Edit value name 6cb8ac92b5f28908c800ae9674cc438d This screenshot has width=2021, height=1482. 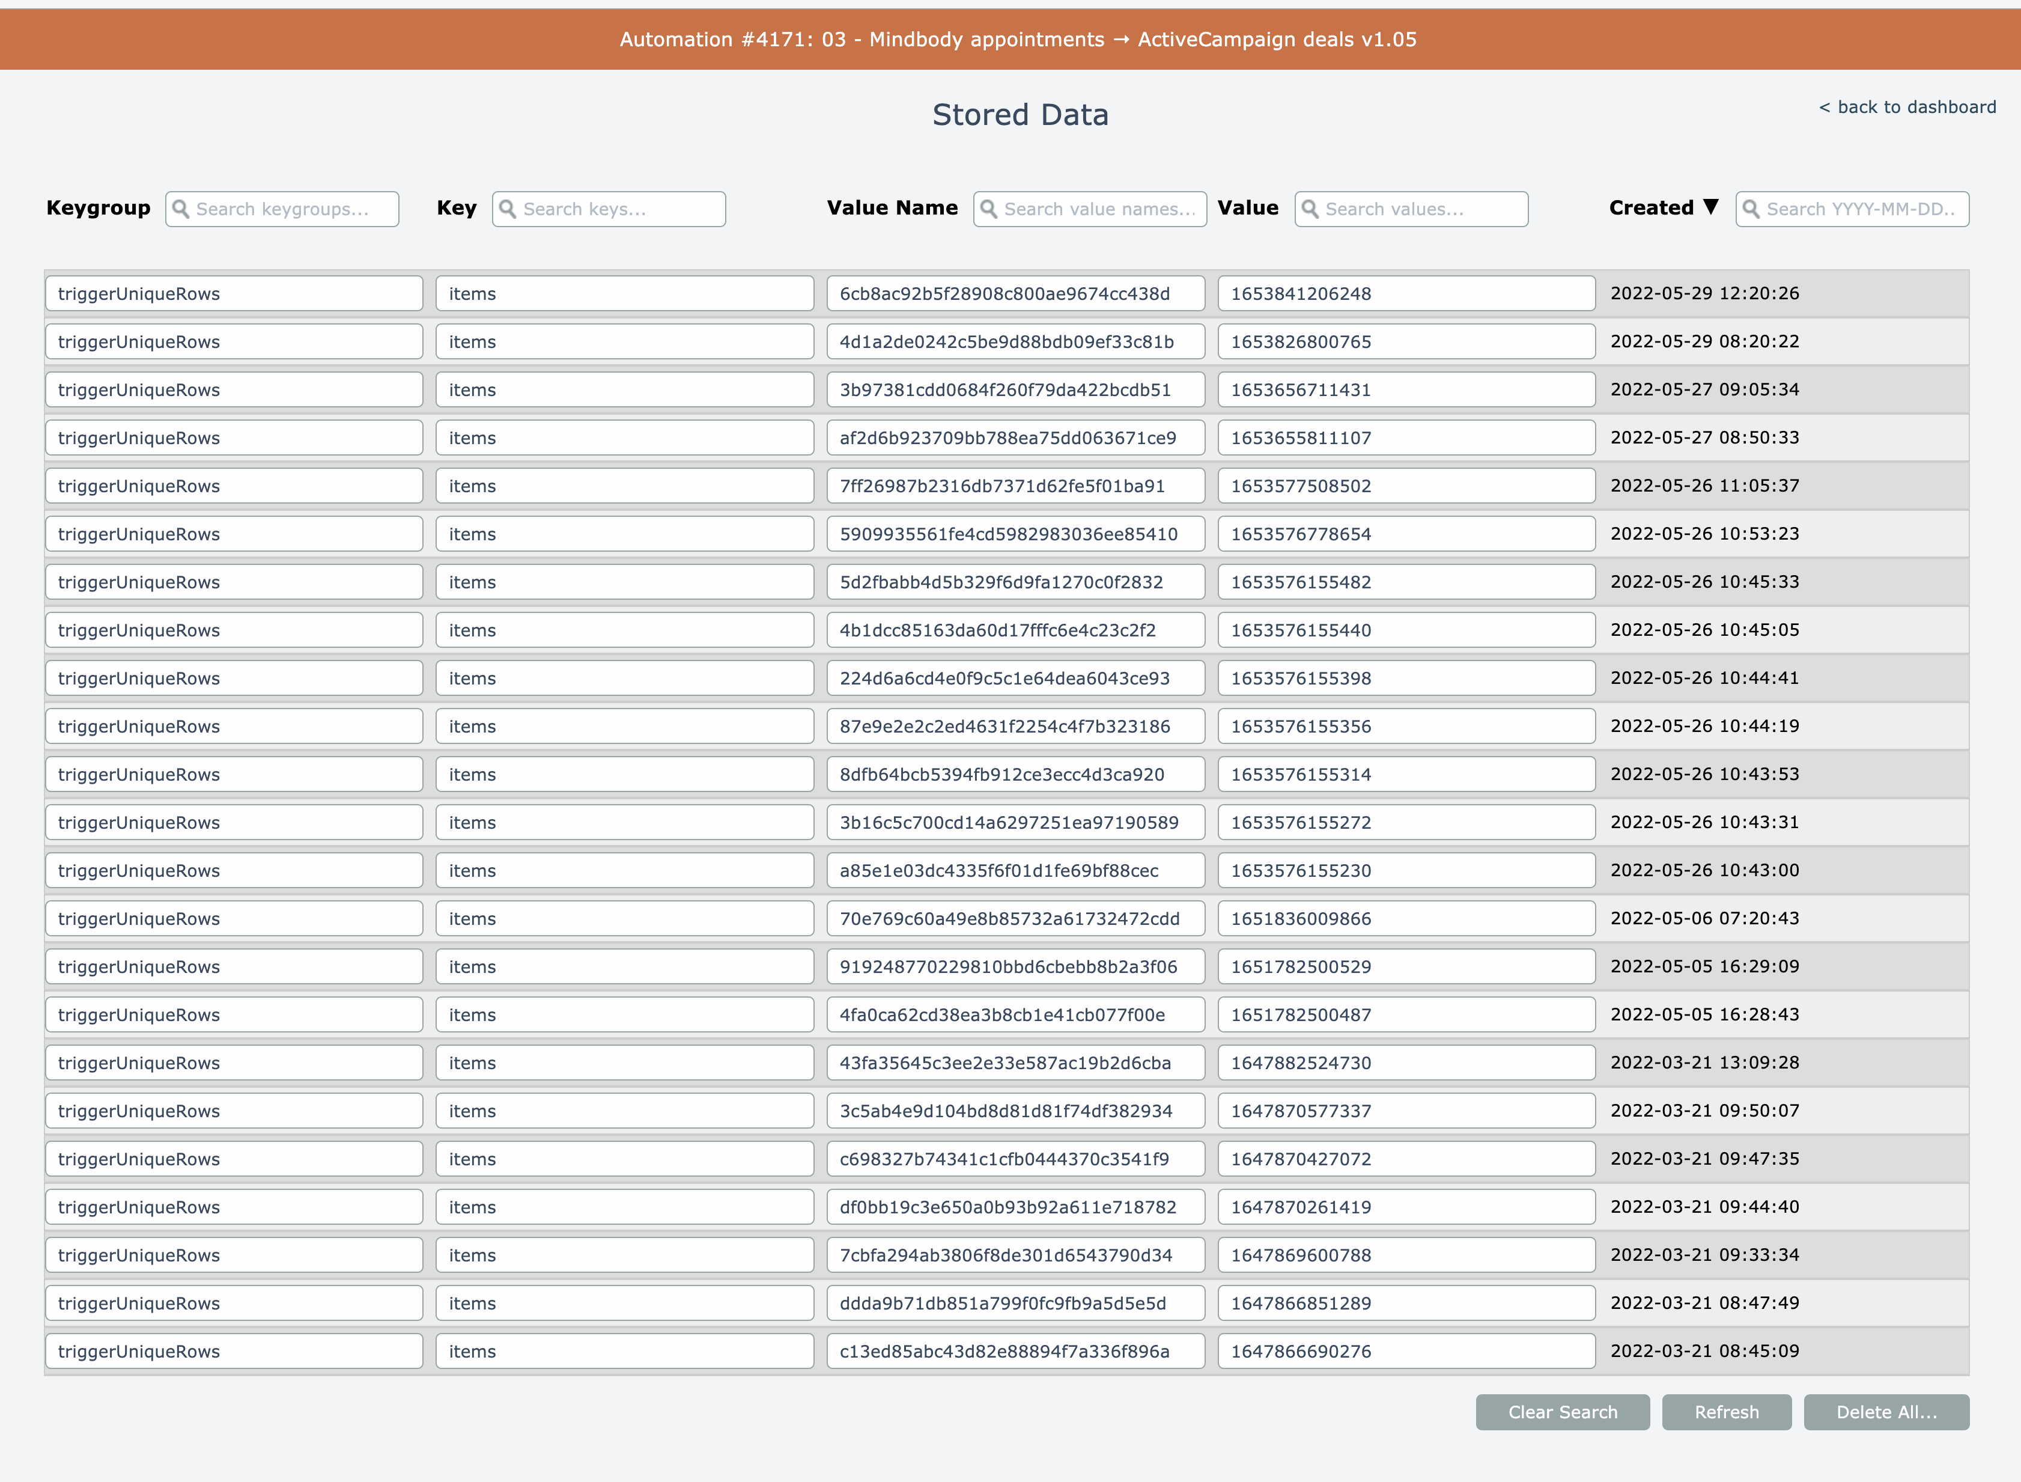1015,293
